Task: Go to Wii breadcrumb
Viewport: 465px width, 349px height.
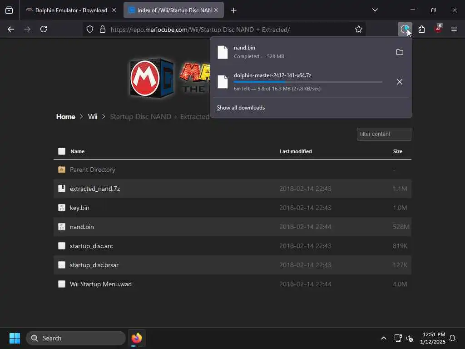Action: 93,117
